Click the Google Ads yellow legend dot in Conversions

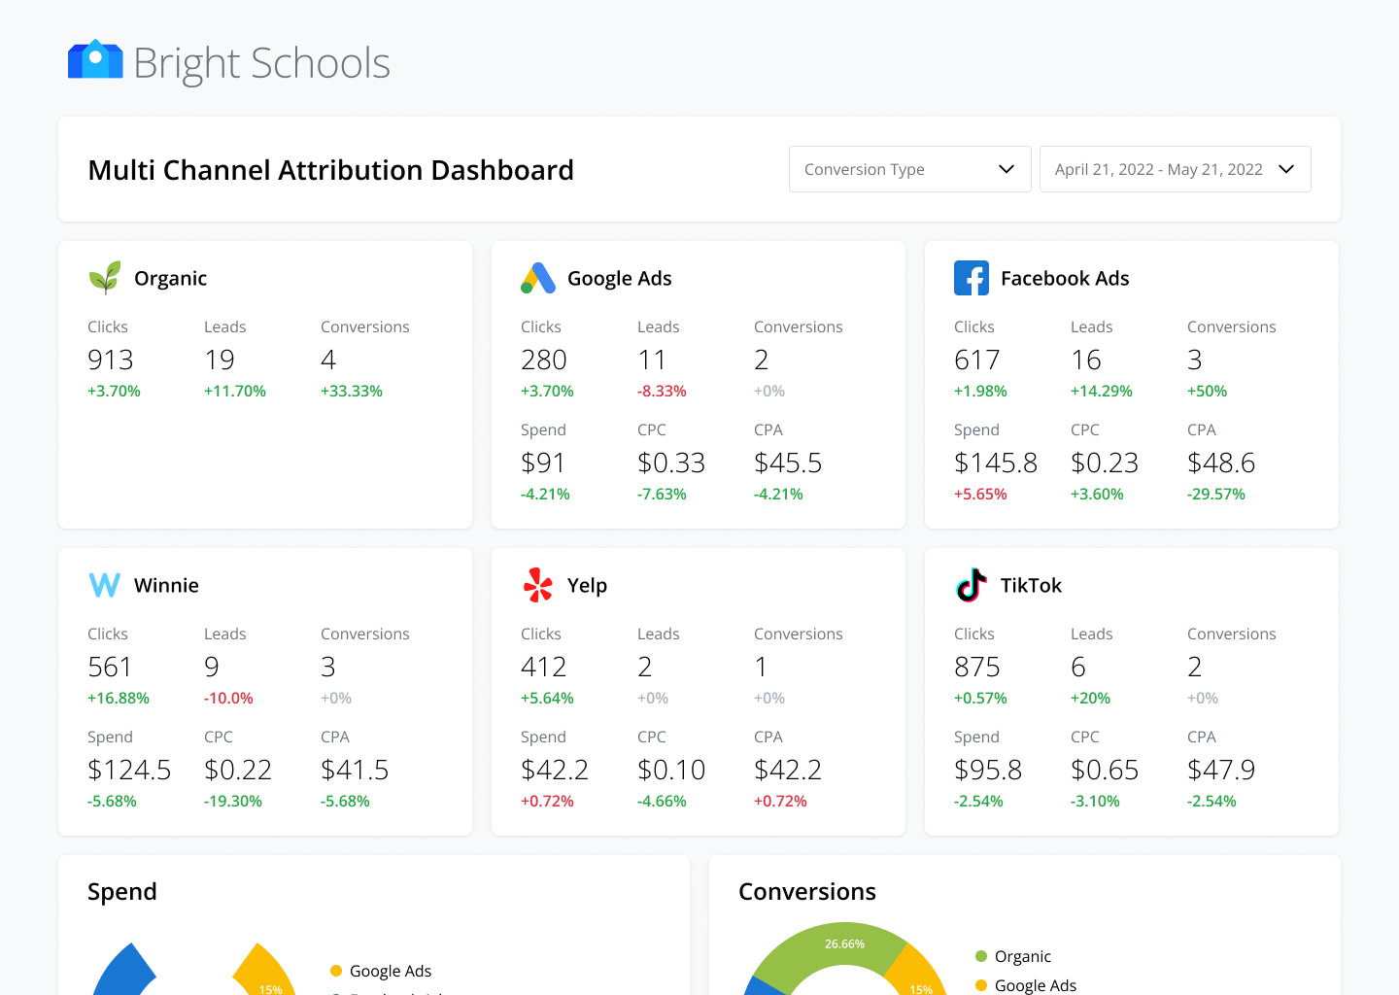[x=981, y=985]
